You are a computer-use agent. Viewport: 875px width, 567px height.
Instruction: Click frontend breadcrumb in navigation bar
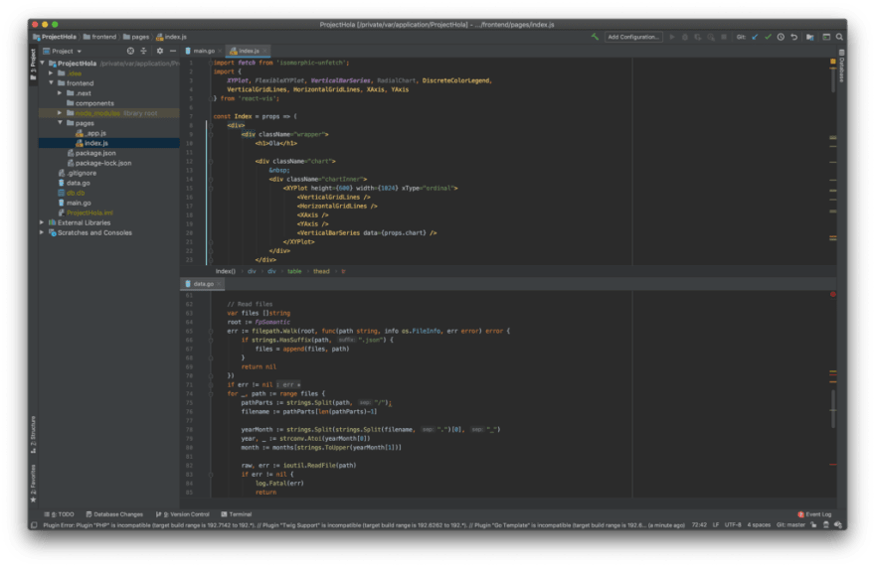99,37
